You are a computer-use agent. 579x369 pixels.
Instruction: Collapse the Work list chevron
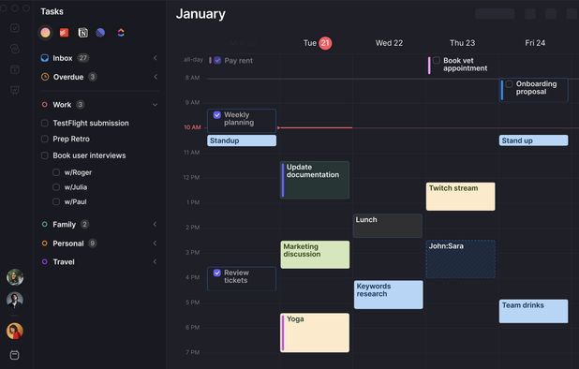[x=156, y=105]
